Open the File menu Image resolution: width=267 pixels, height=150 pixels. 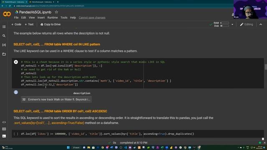click(x=16, y=17)
